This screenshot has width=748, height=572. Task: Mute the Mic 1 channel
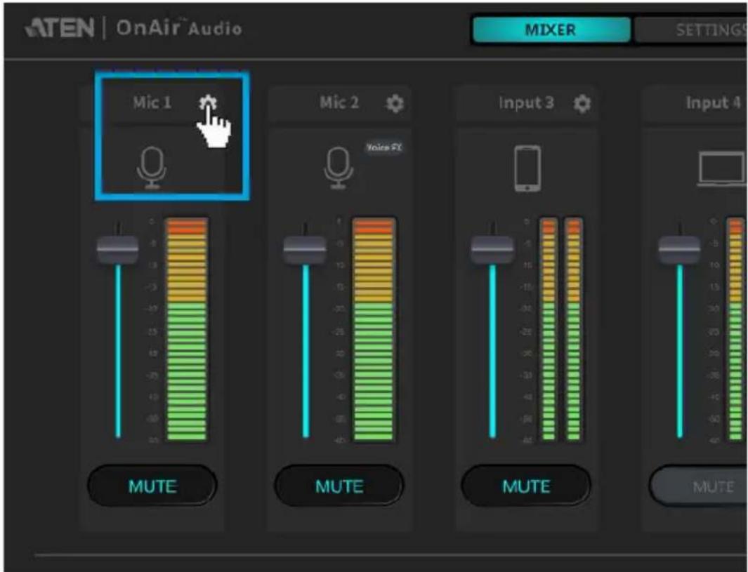pos(152,486)
